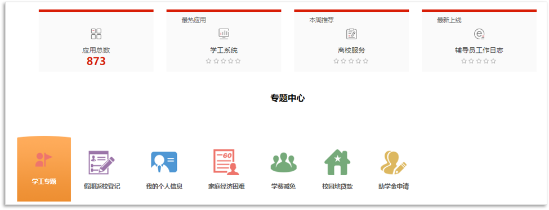The height and width of the screenshot is (210, 549).
Task: Click the red 873 app count
Action: coord(96,62)
